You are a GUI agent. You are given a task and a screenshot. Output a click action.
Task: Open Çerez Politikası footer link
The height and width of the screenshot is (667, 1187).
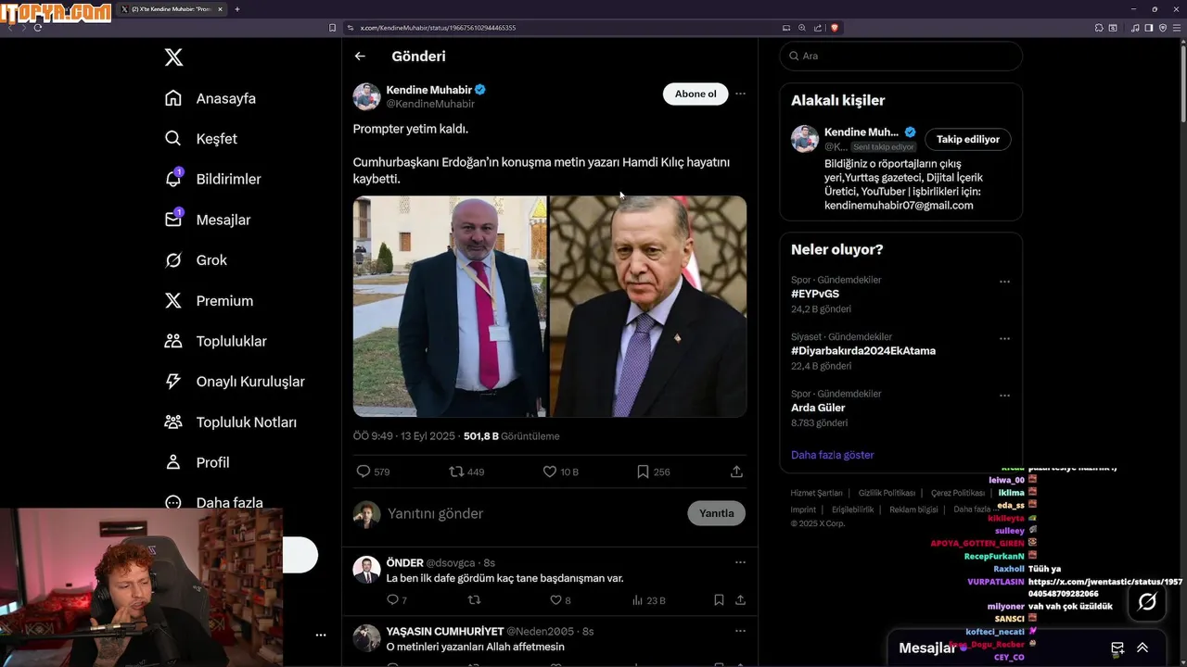click(x=957, y=493)
